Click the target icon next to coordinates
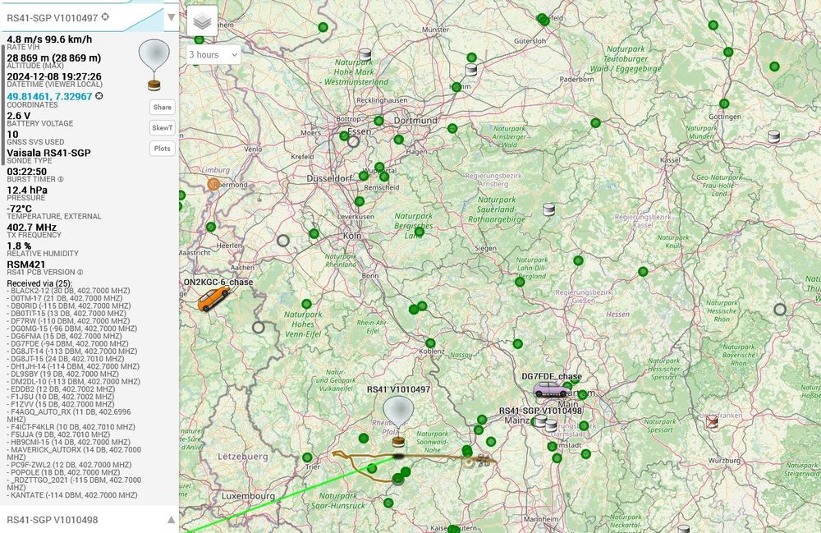 pos(99,96)
